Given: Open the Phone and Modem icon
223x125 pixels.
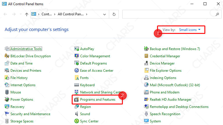Looking at the screenshot, I should click(x=146, y=92).
